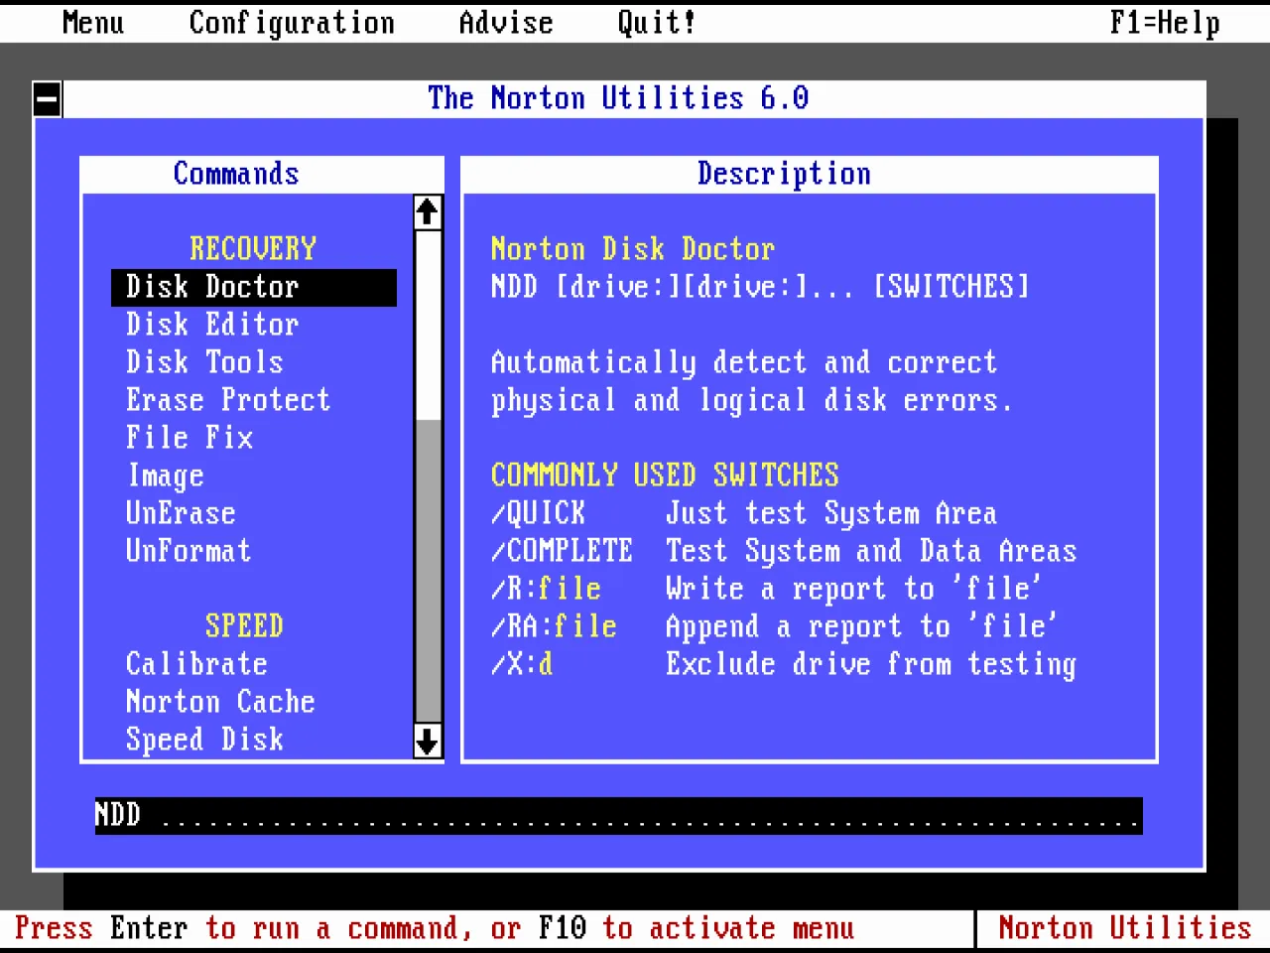
Task: Select Speed Disk from the list
Action: 204,740
